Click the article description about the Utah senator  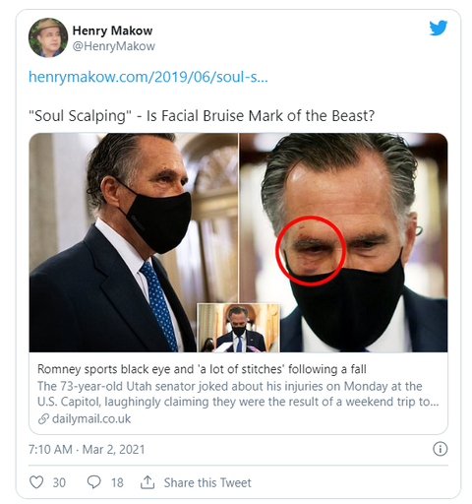(238, 394)
